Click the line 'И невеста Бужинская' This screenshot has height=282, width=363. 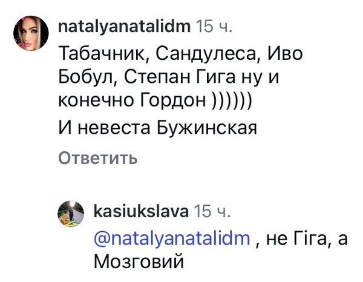click(x=158, y=128)
